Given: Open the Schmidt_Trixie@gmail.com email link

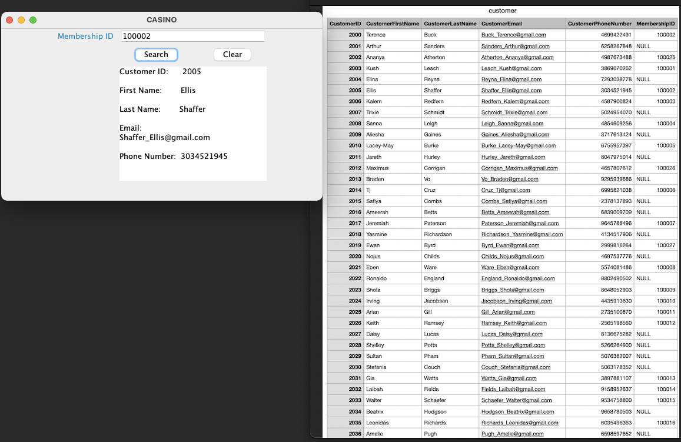Looking at the screenshot, I should (514, 112).
